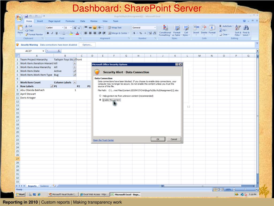Select the Guidance sheet tab
Viewport: 274px width, 206px height.
[x=44, y=186]
